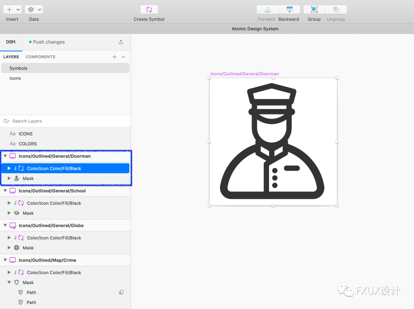Click the Data layers icon
414x309 pixels.
(31, 10)
